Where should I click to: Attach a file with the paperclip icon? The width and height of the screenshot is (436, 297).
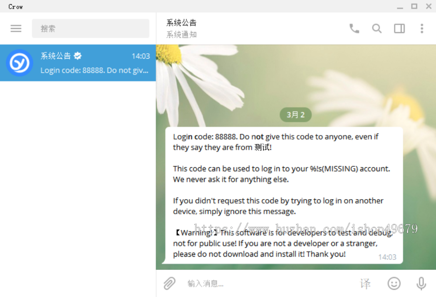point(170,283)
